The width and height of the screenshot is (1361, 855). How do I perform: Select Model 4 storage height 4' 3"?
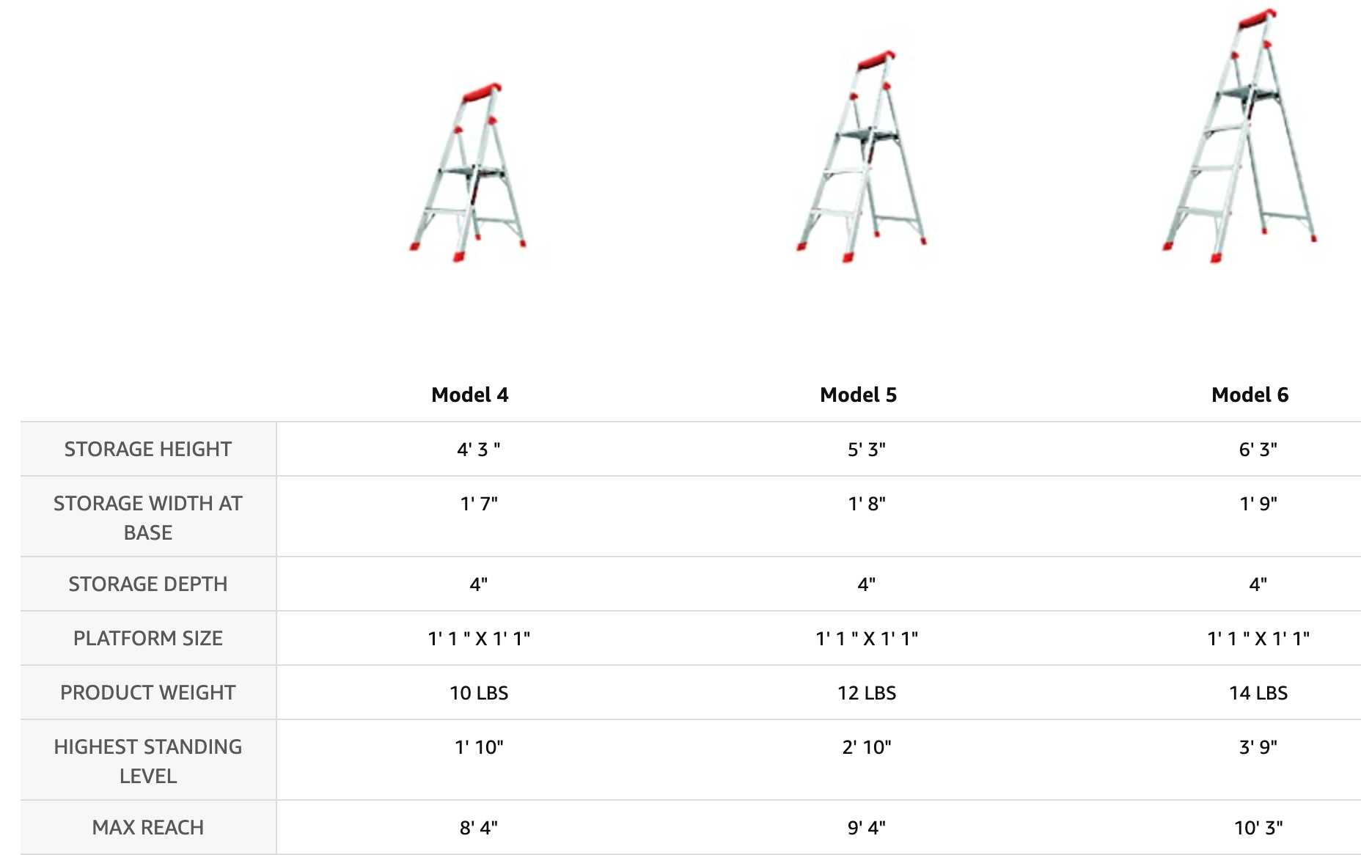(x=479, y=449)
